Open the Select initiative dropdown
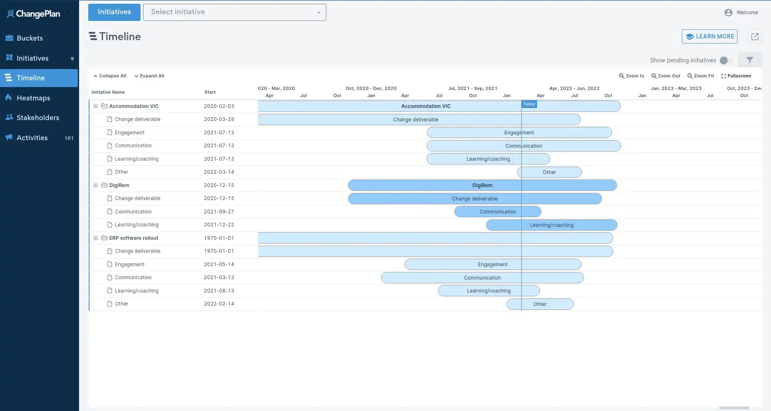The height and width of the screenshot is (411, 771). click(234, 12)
